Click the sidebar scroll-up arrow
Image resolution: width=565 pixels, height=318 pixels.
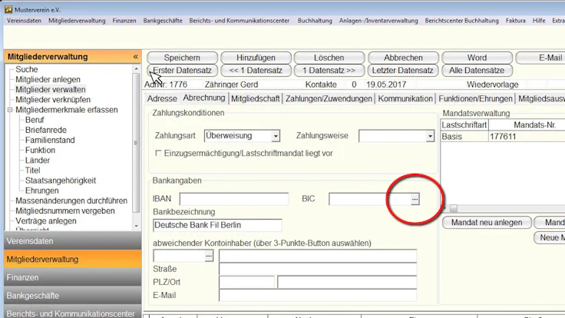[136, 68]
